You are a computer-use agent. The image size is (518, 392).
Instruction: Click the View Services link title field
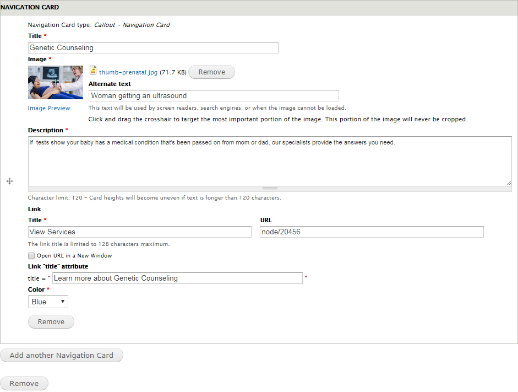(140, 232)
